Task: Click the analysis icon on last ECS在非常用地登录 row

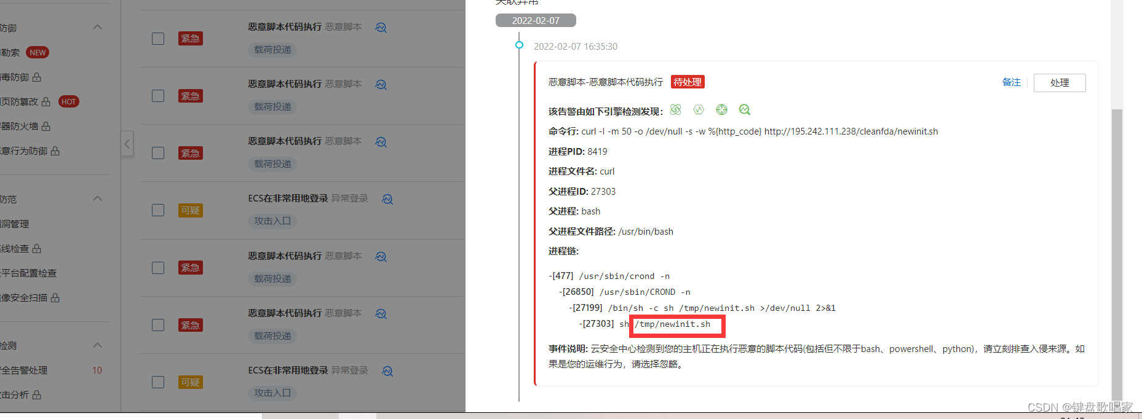Action: click(x=387, y=371)
